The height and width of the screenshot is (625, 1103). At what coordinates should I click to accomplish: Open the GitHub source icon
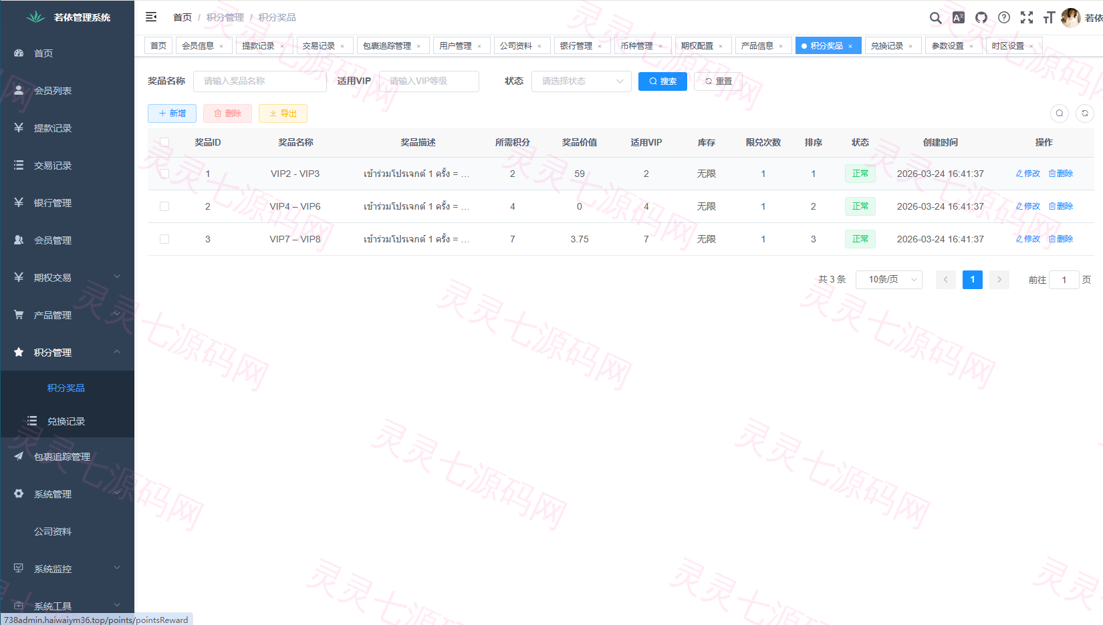coord(981,18)
